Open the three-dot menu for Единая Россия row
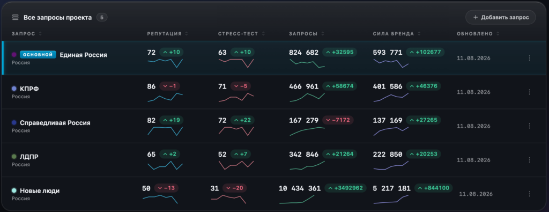This screenshot has height=212, width=549. pyautogui.click(x=529, y=58)
